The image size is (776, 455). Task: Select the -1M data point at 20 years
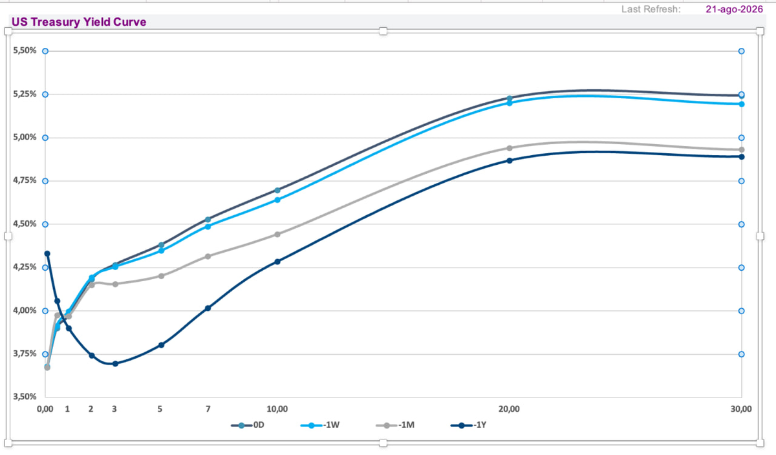pyautogui.click(x=510, y=148)
